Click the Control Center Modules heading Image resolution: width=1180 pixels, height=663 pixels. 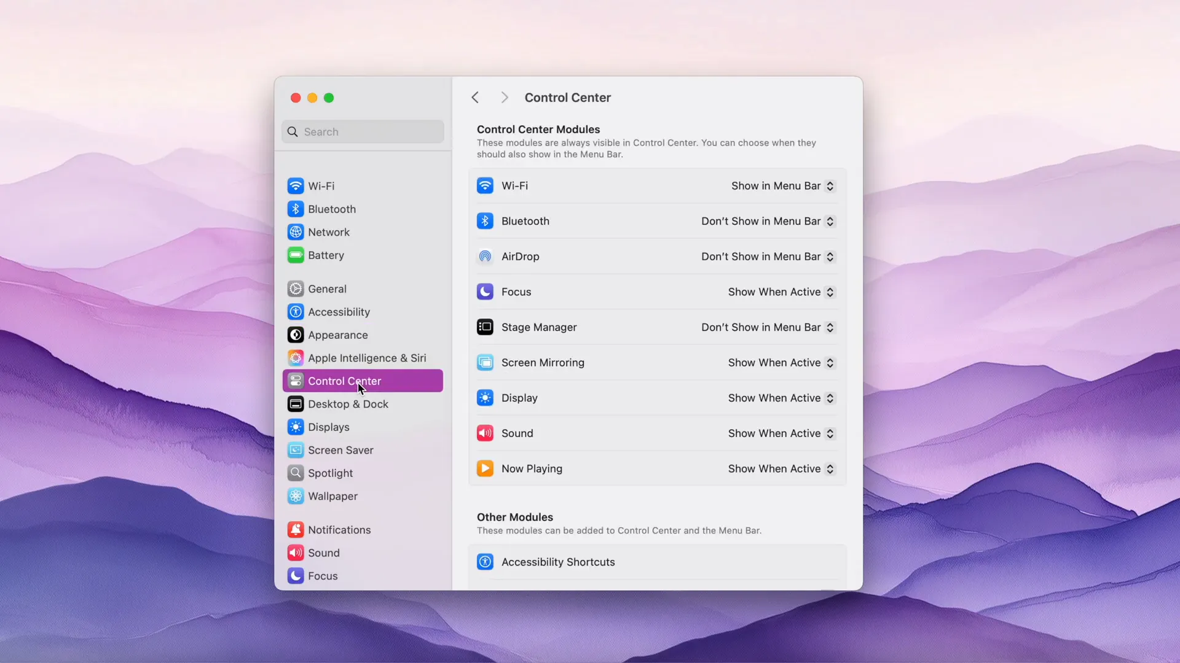pyautogui.click(x=538, y=130)
